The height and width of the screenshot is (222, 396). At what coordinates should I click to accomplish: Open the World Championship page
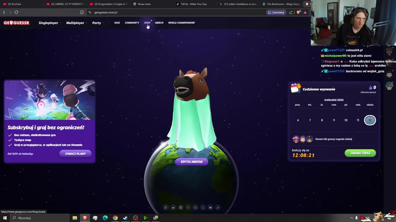182,23
